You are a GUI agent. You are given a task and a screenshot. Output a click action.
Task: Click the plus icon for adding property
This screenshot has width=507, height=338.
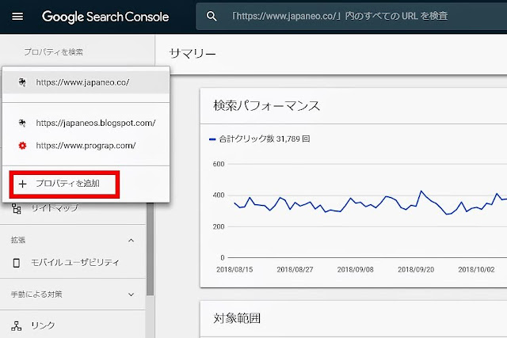22,184
